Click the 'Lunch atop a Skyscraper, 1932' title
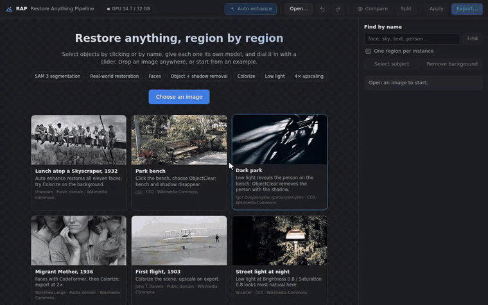Screen dimensions: 488x305 point(76,171)
